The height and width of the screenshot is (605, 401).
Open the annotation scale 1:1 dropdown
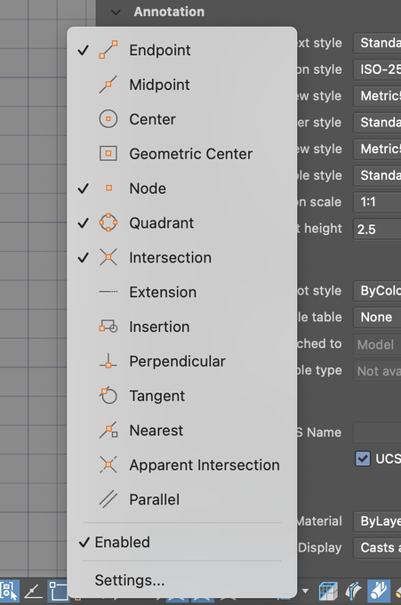tap(377, 202)
